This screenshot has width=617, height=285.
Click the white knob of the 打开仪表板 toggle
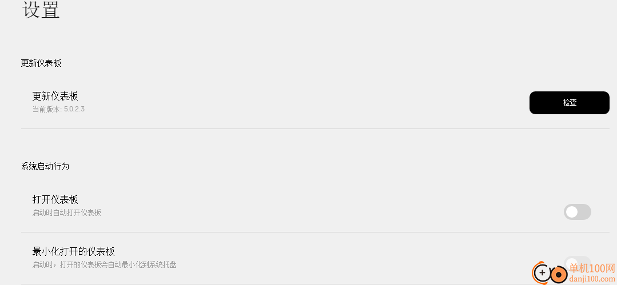[572, 212]
